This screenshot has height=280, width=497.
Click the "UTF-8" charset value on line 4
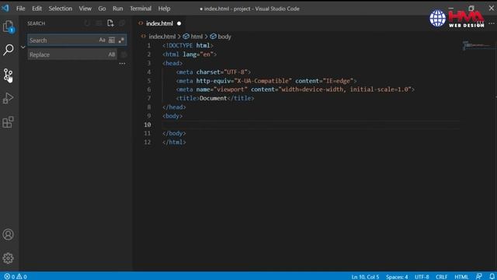point(235,72)
